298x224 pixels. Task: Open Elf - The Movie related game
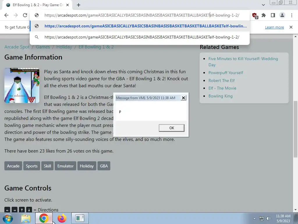click(222, 88)
